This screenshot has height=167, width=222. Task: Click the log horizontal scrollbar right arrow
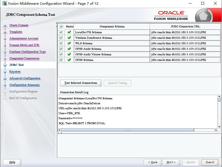click(216, 130)
